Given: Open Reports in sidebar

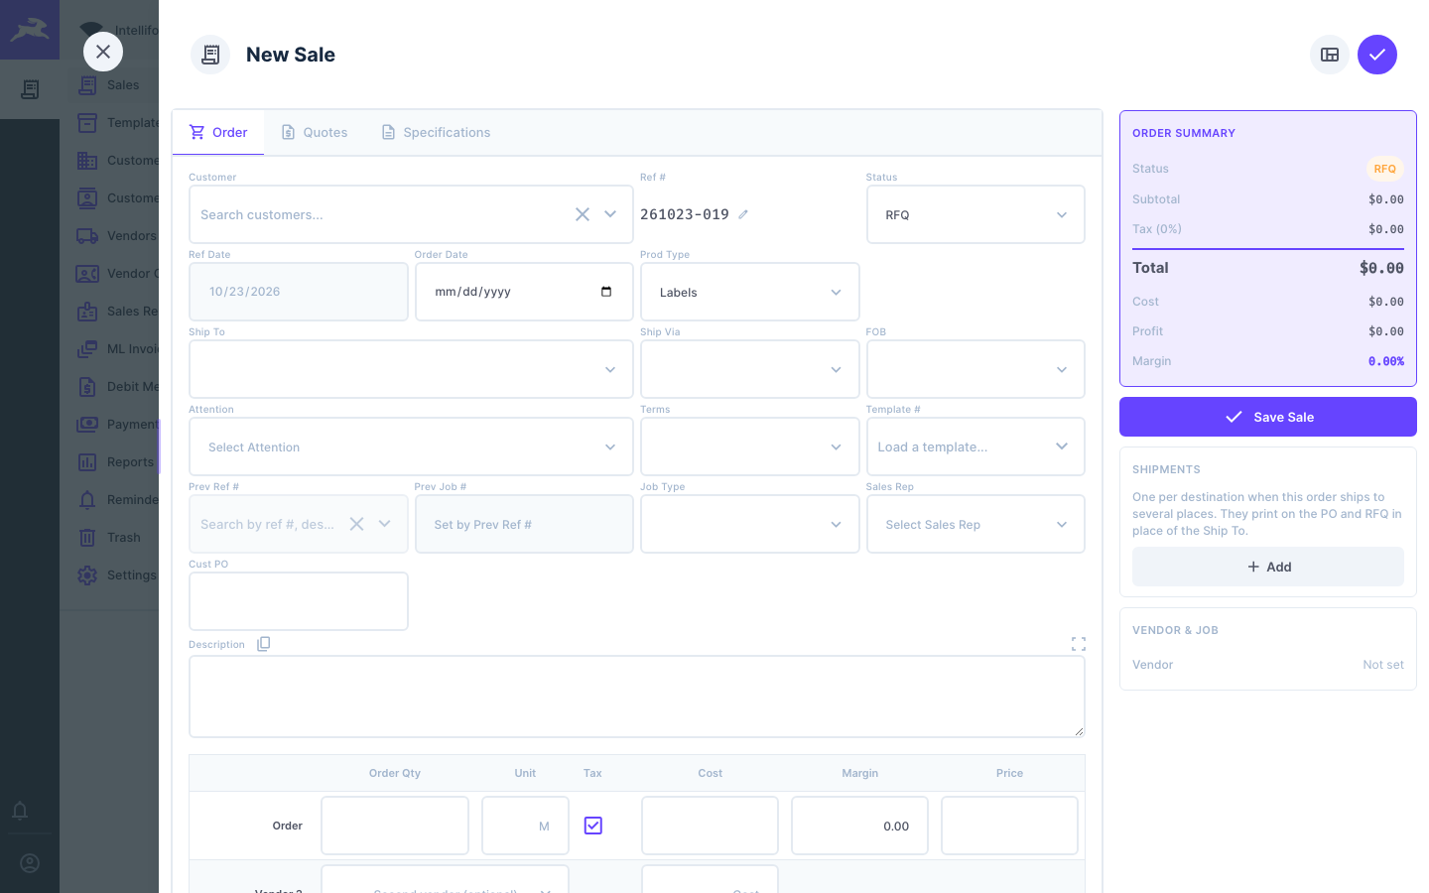Looking at the screenshot, I should tap(87, 462).
